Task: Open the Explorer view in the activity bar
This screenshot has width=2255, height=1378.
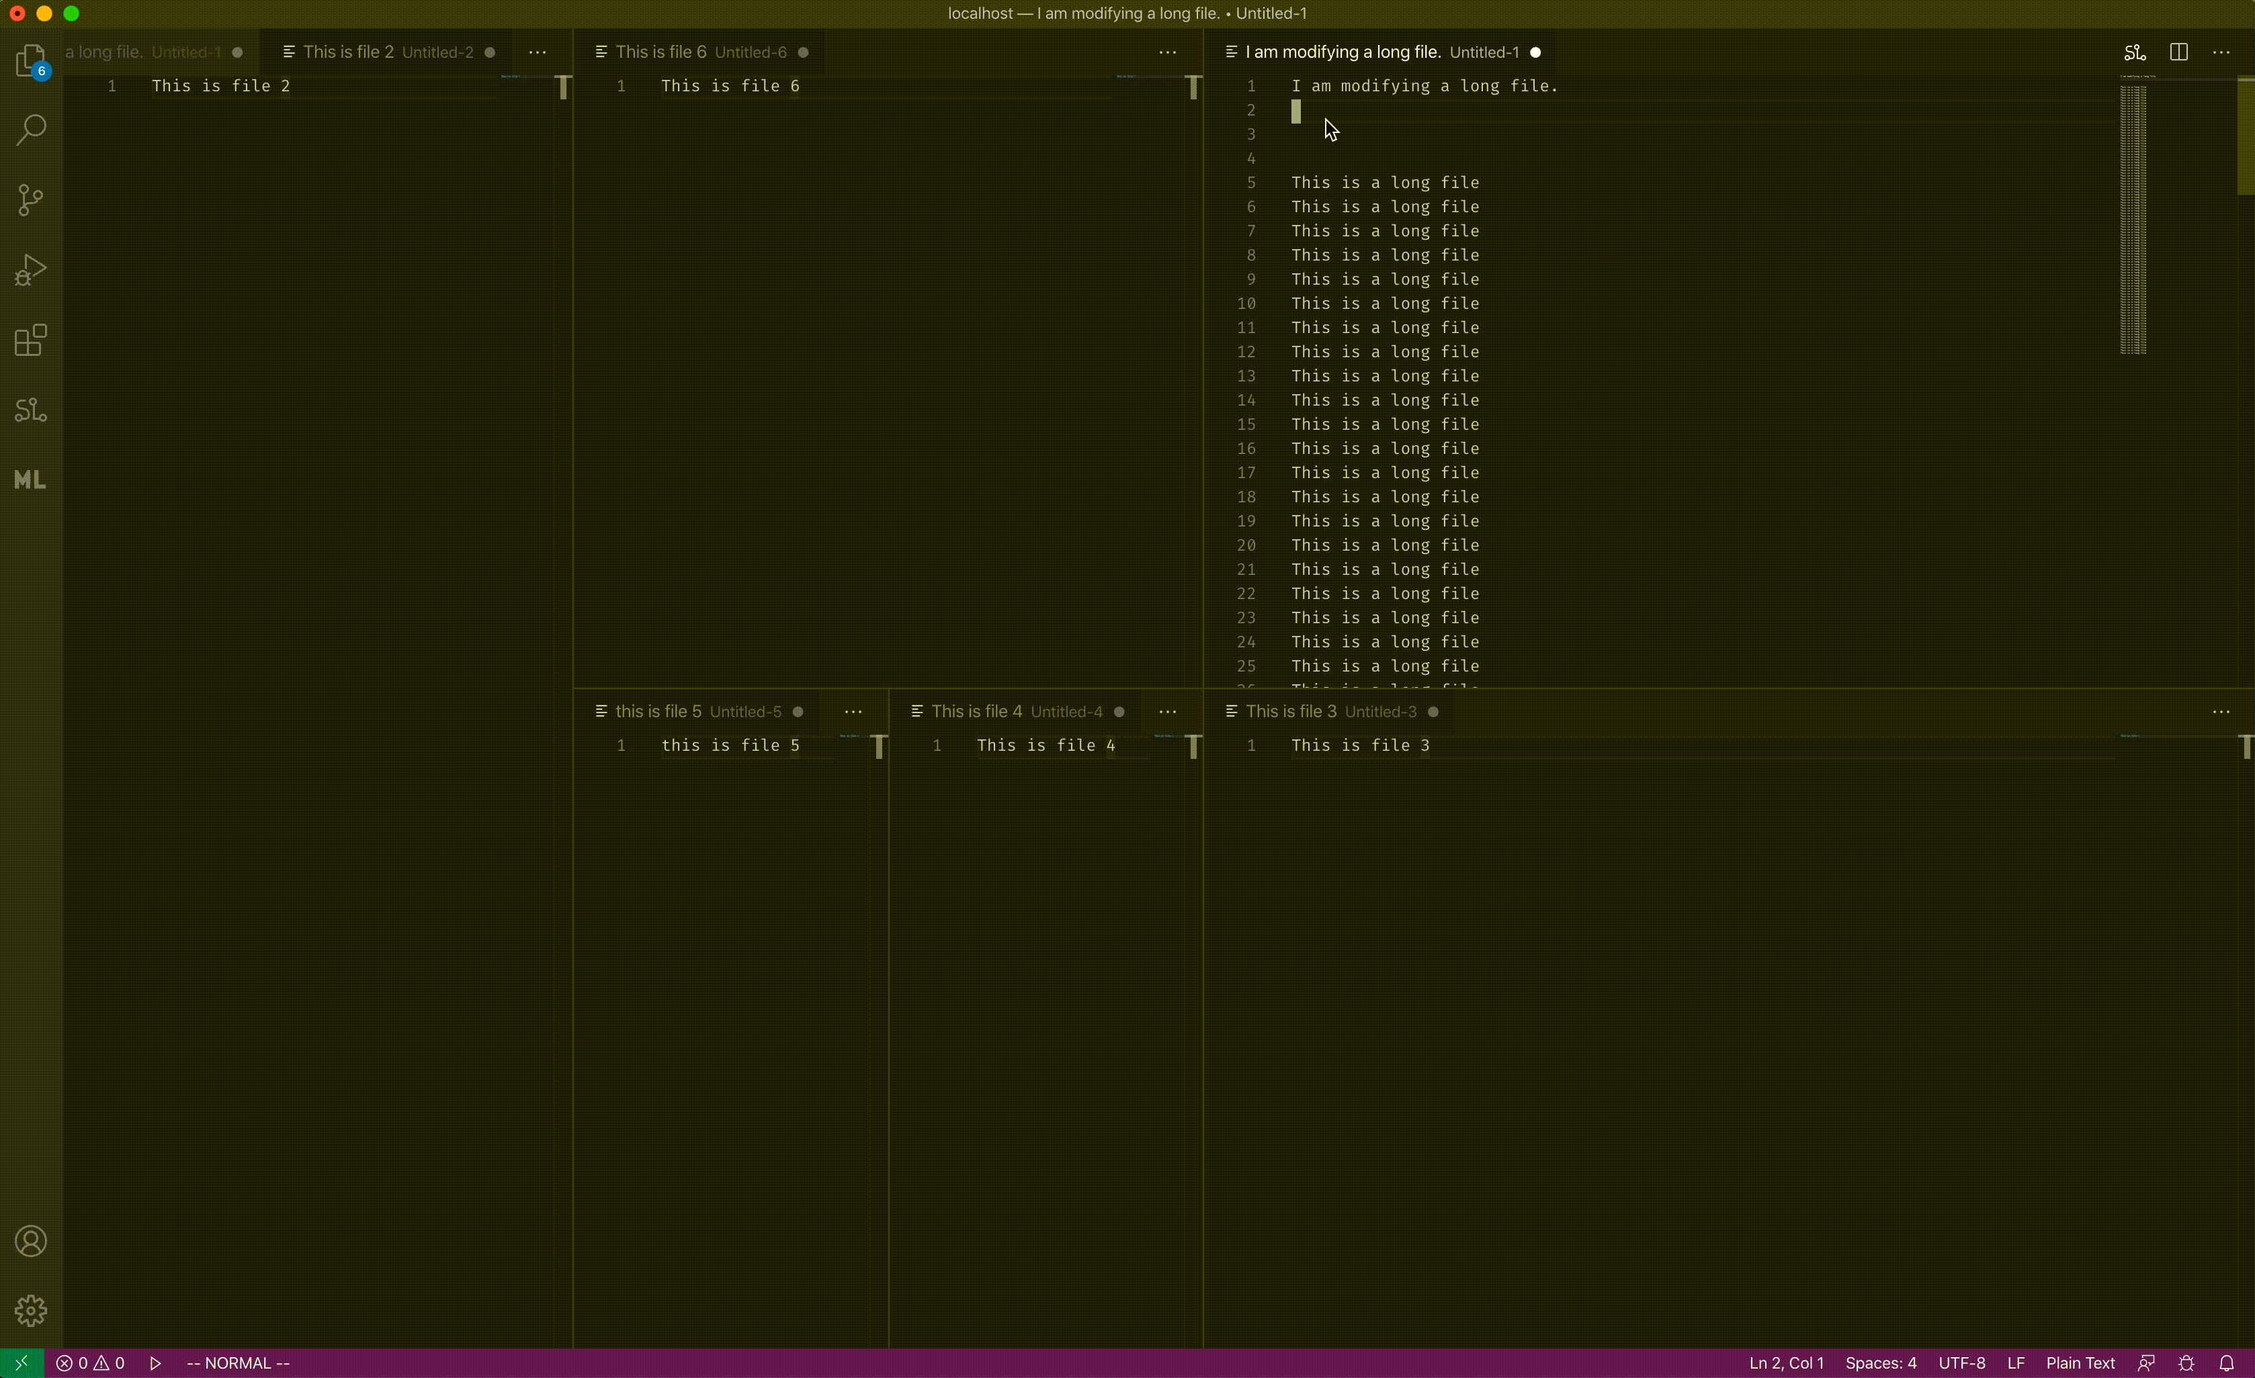Action: (x=31, y=60)
